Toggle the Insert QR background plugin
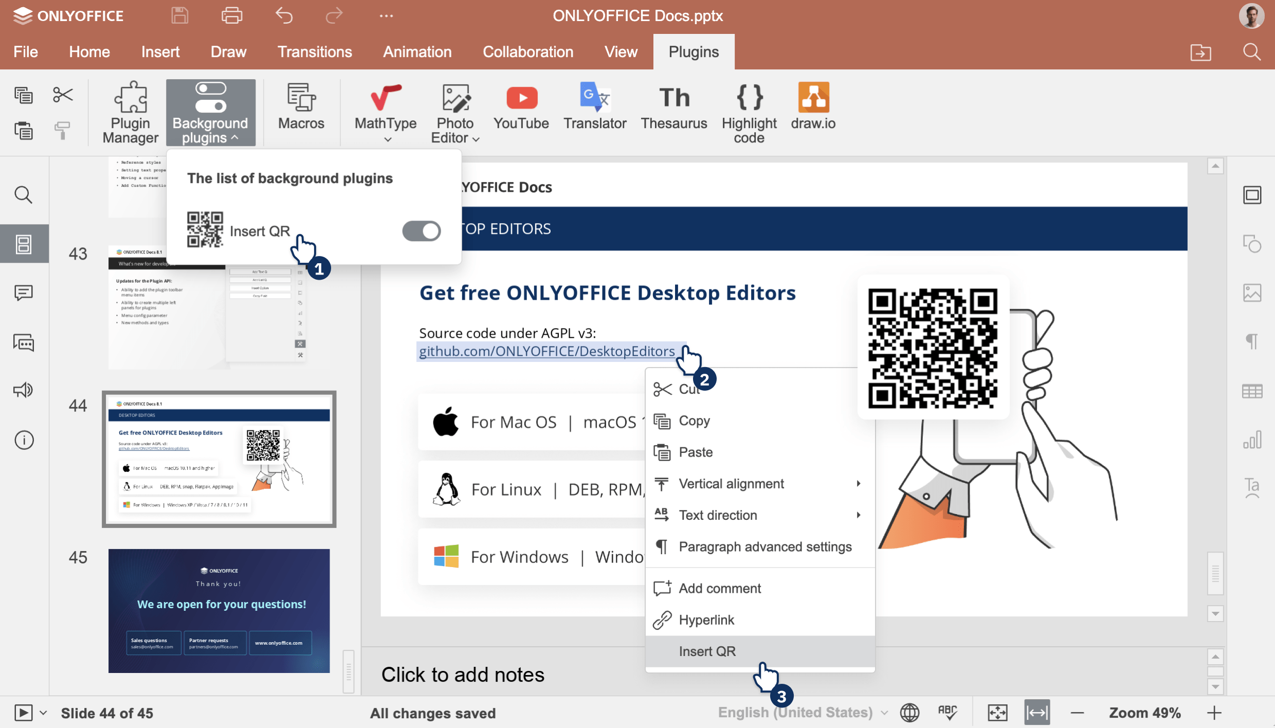This screenshot has height=728, width=1275. (421, 229)
